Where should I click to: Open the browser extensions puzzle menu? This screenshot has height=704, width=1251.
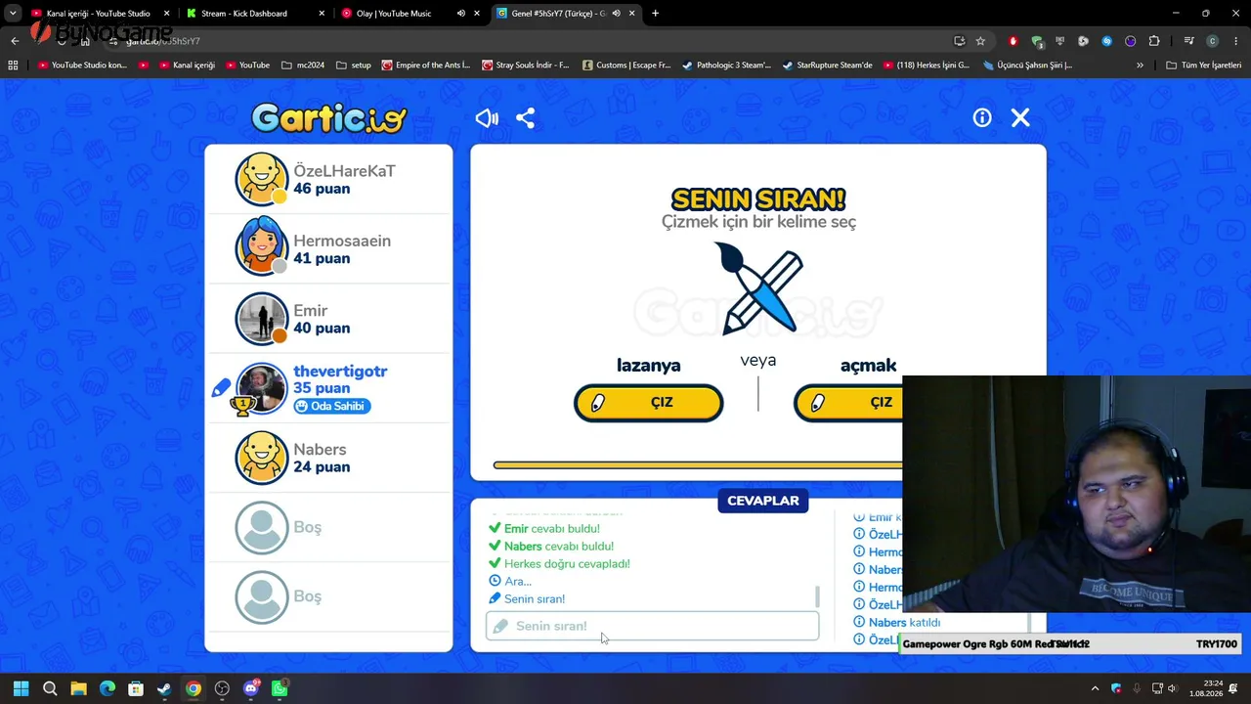(x=1154, y=41)
